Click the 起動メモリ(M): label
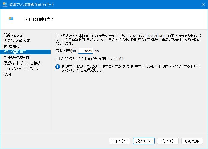 coord(66,51)
